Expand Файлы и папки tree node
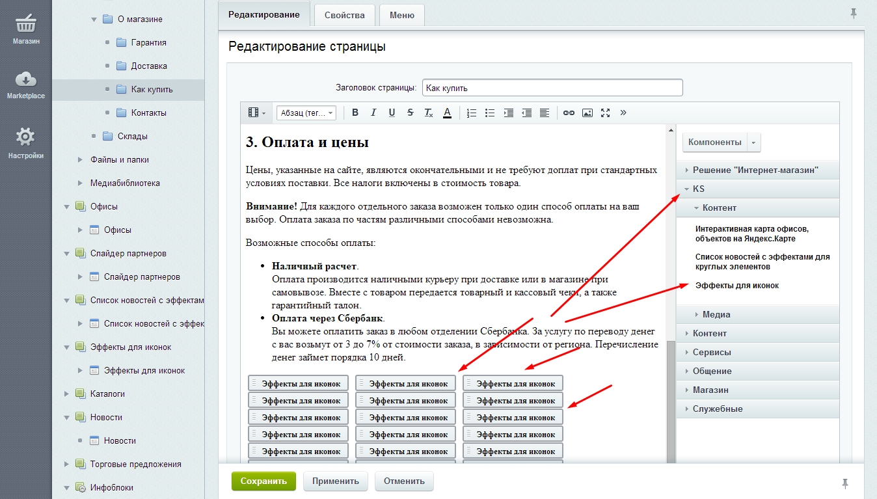877x499 pixels. tap(80, 159)
